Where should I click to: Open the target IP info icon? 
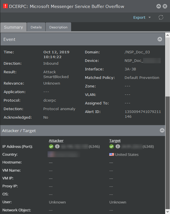118,146
